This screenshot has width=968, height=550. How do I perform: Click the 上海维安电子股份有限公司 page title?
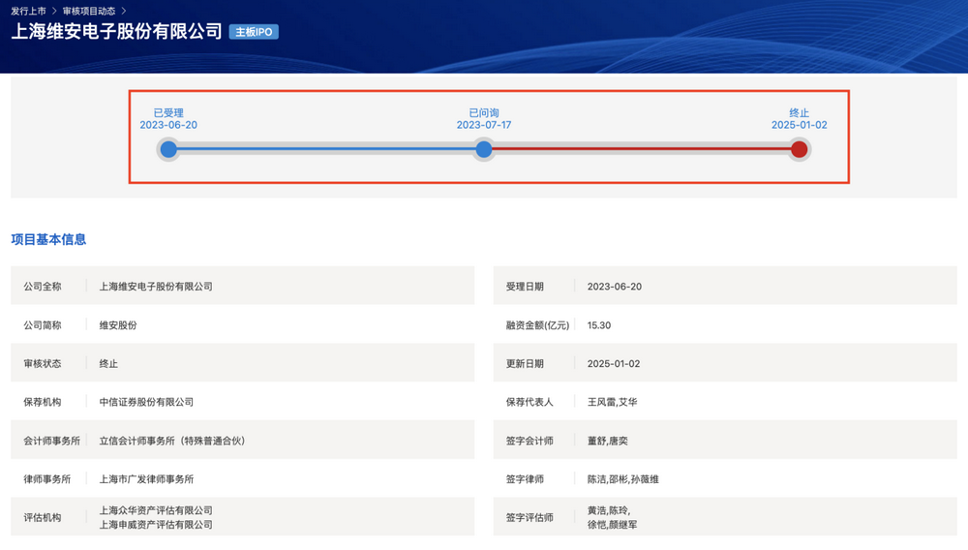pyautogui.click(x=117, y=32)
